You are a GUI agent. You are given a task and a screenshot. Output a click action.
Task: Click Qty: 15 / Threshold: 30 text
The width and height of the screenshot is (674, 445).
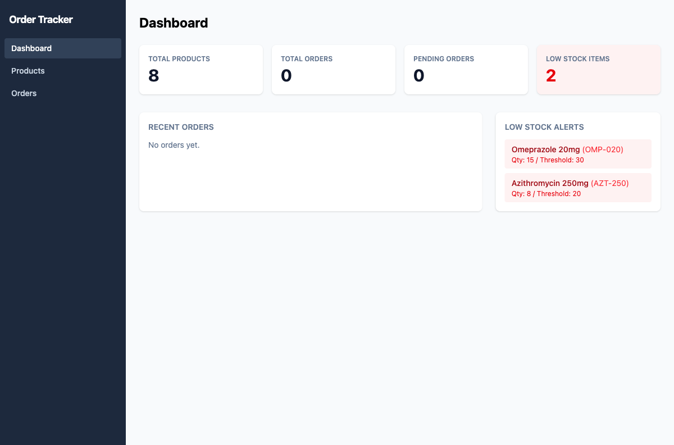click(x=546, y=160)
